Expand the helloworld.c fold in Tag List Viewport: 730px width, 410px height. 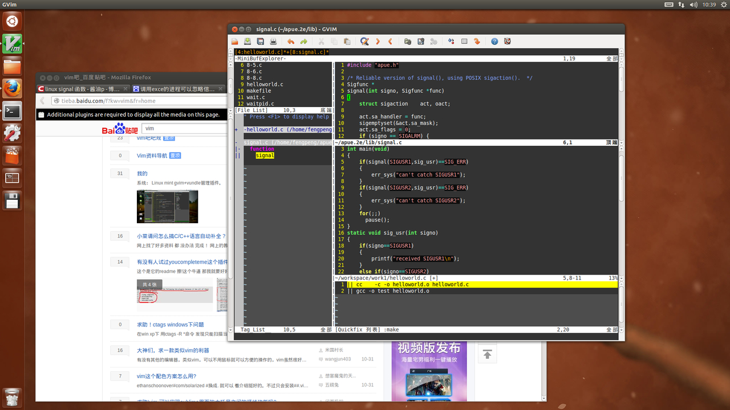pos(237,130)
